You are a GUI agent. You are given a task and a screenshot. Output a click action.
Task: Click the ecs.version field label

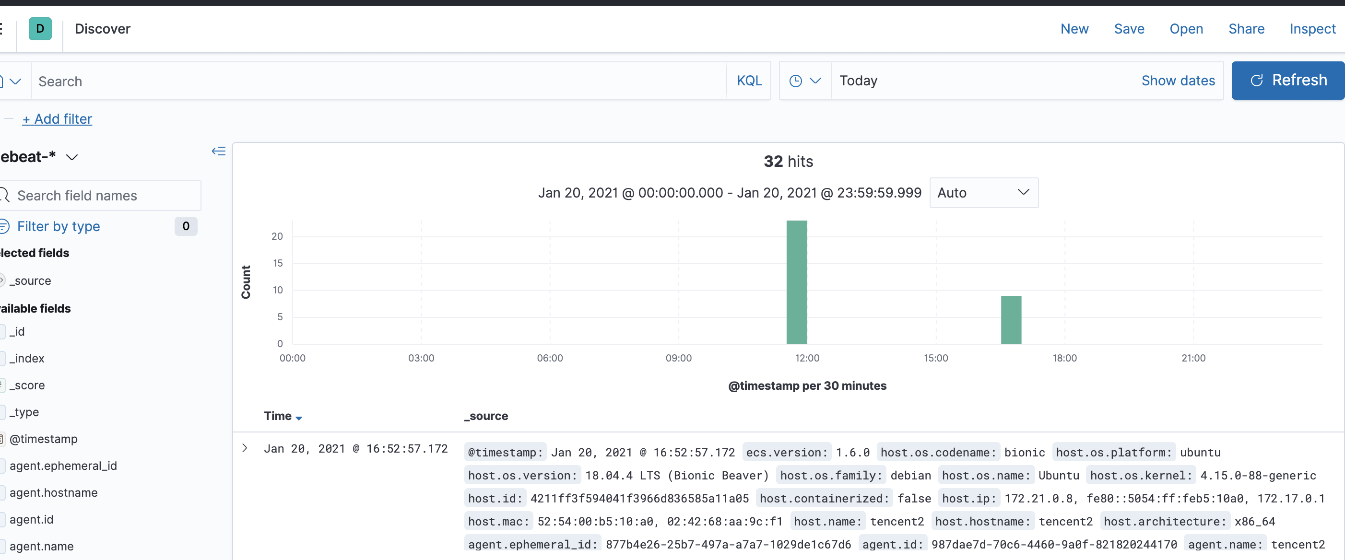point(787,453)
